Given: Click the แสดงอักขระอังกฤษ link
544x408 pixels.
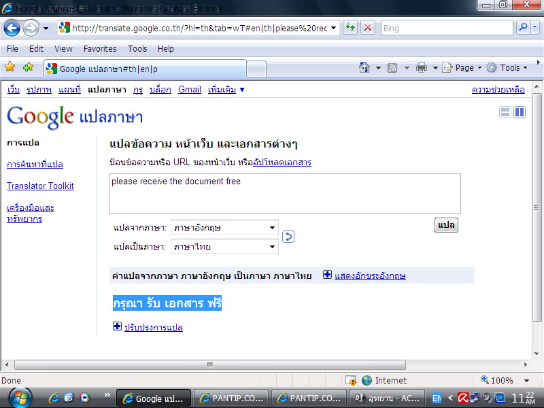Looking at the screenshot, I should [x=370, y=276].
